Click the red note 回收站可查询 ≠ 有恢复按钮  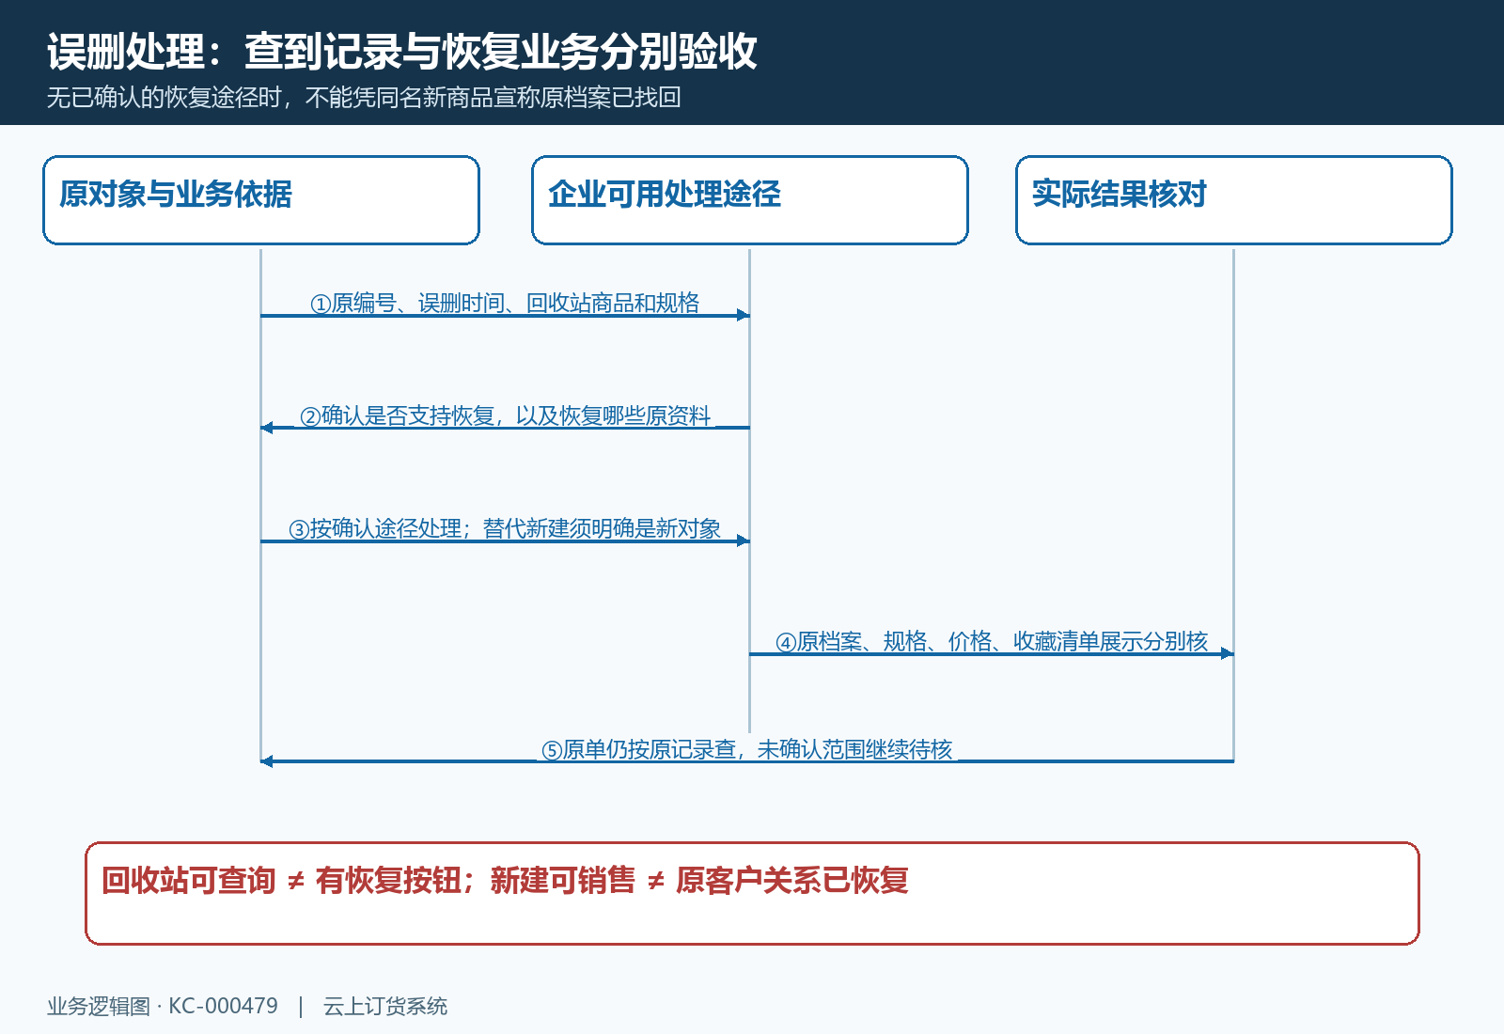[752, 893]
